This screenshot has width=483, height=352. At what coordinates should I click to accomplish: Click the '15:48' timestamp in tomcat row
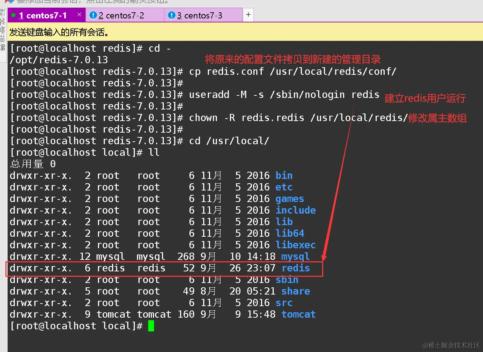pyautogui.click(x=261, y=314)
